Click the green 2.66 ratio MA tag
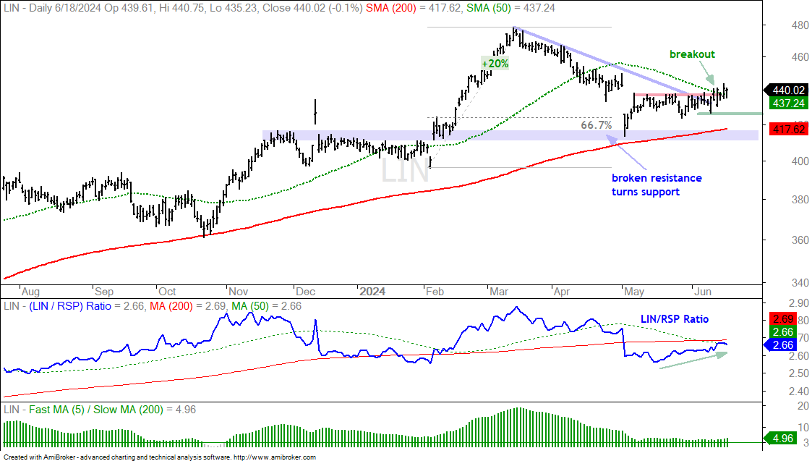 (x=782, y=332)
